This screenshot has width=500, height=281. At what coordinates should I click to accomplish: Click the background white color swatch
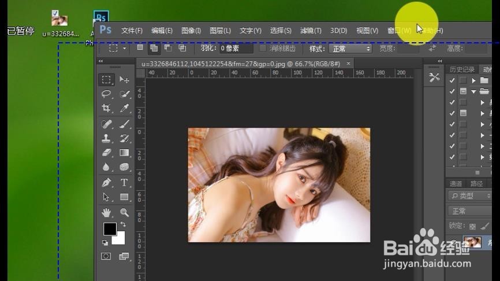point(120,239)
